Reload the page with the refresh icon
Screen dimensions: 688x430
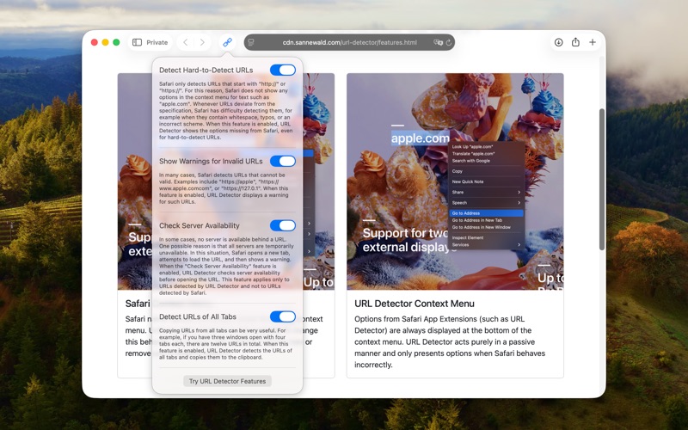click(x=448, y=42)
